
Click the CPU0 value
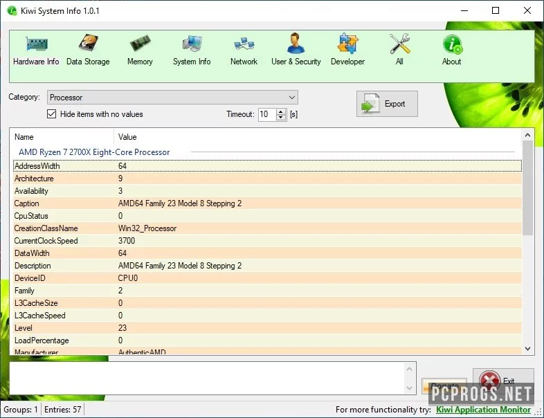tap(128, 278)
